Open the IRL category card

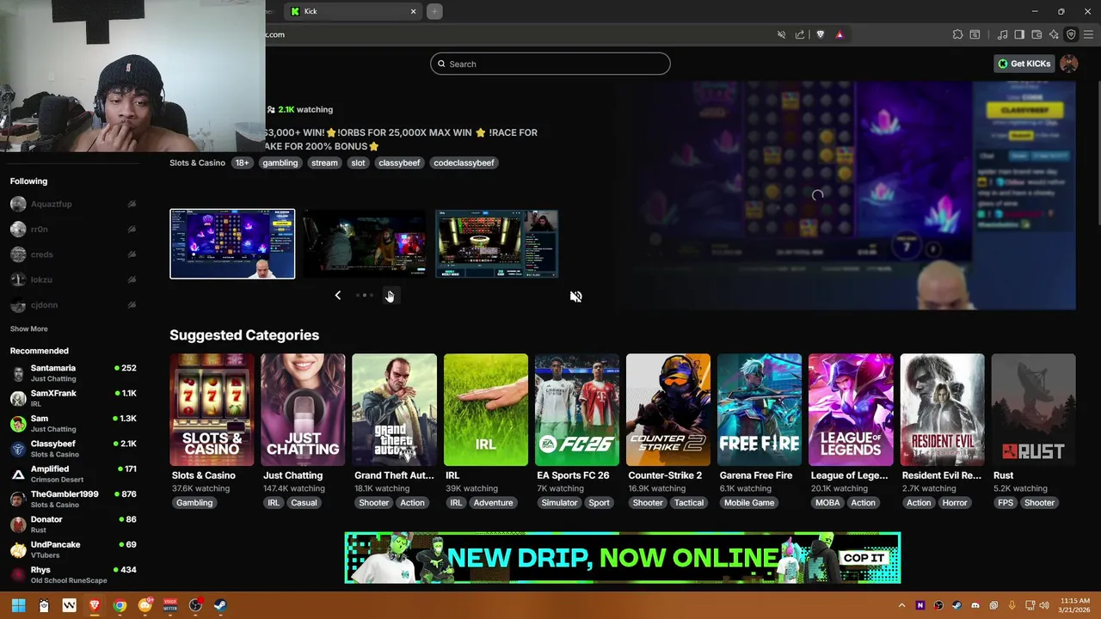[486, 410]
